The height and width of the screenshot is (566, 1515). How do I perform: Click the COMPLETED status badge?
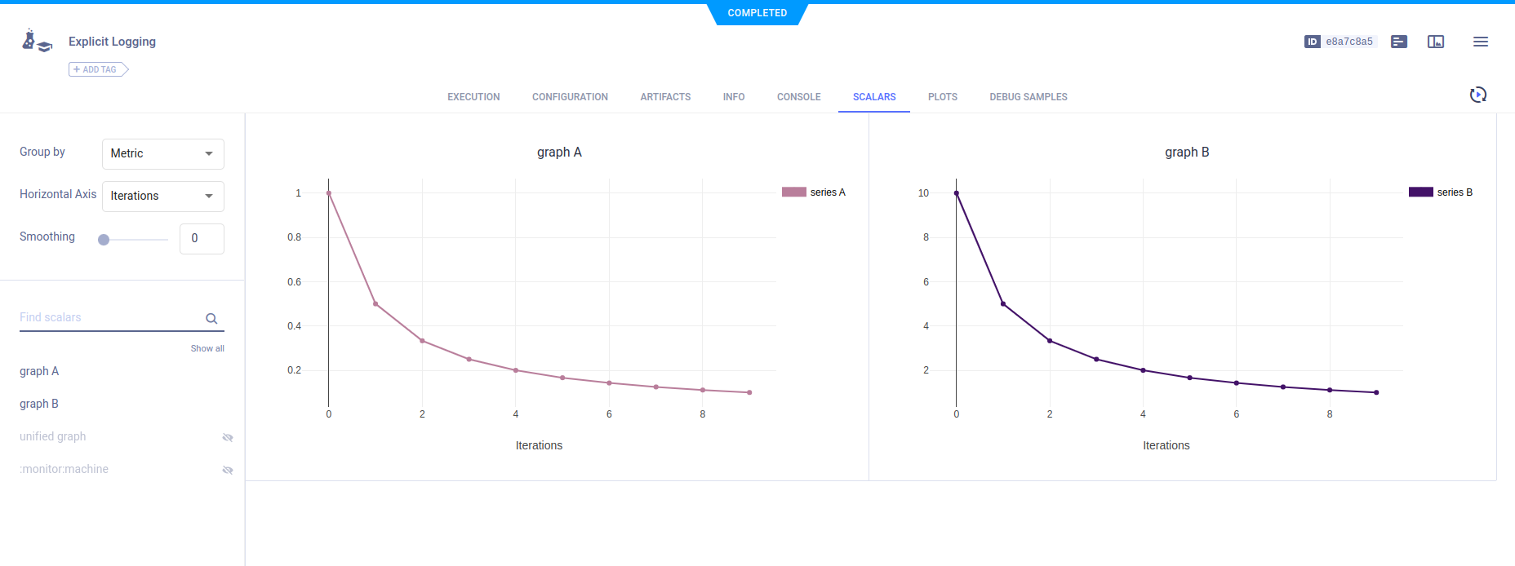coord(757,13)
